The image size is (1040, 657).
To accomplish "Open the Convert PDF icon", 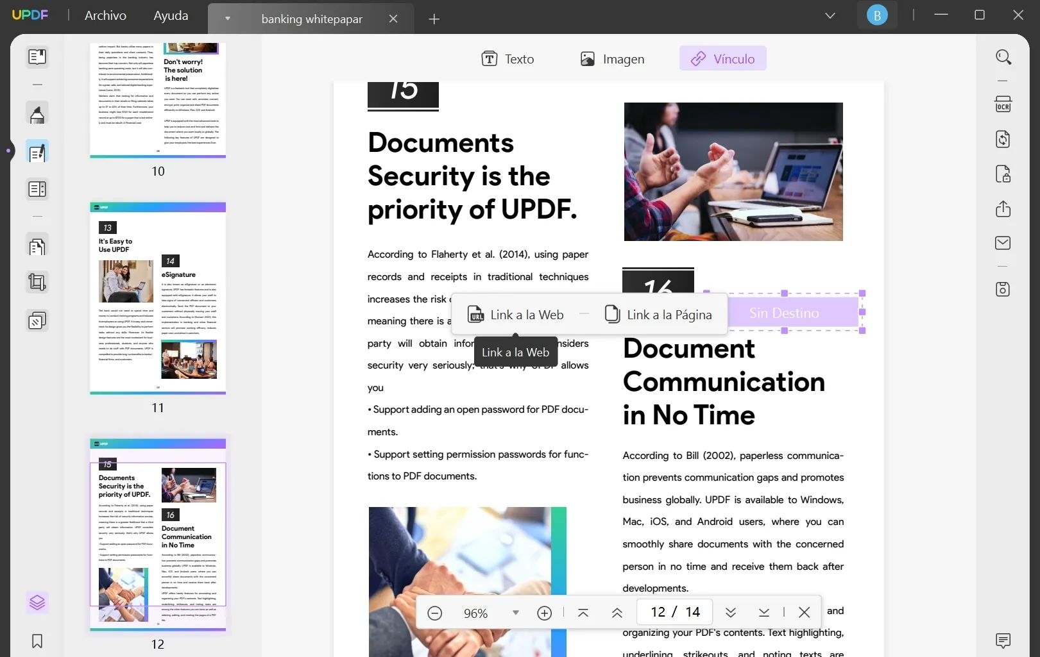I will click(1003, 139).
